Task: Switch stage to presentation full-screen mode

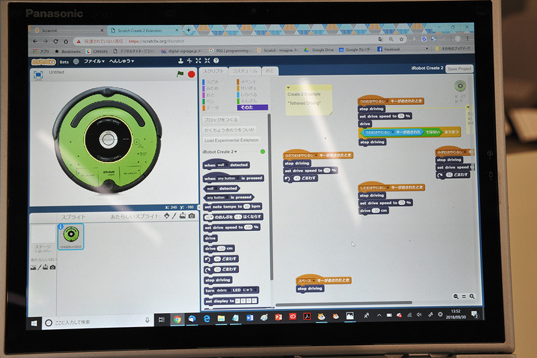Action: pyautogui.click(x=38, y=75)
